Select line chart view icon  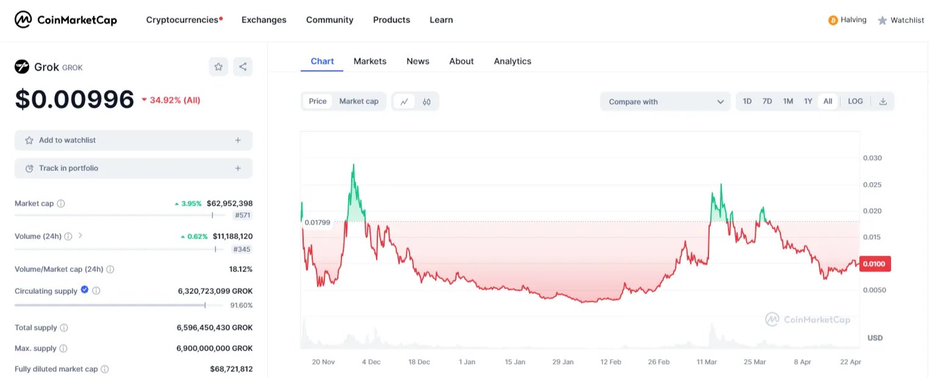click(x=404, y=102)
